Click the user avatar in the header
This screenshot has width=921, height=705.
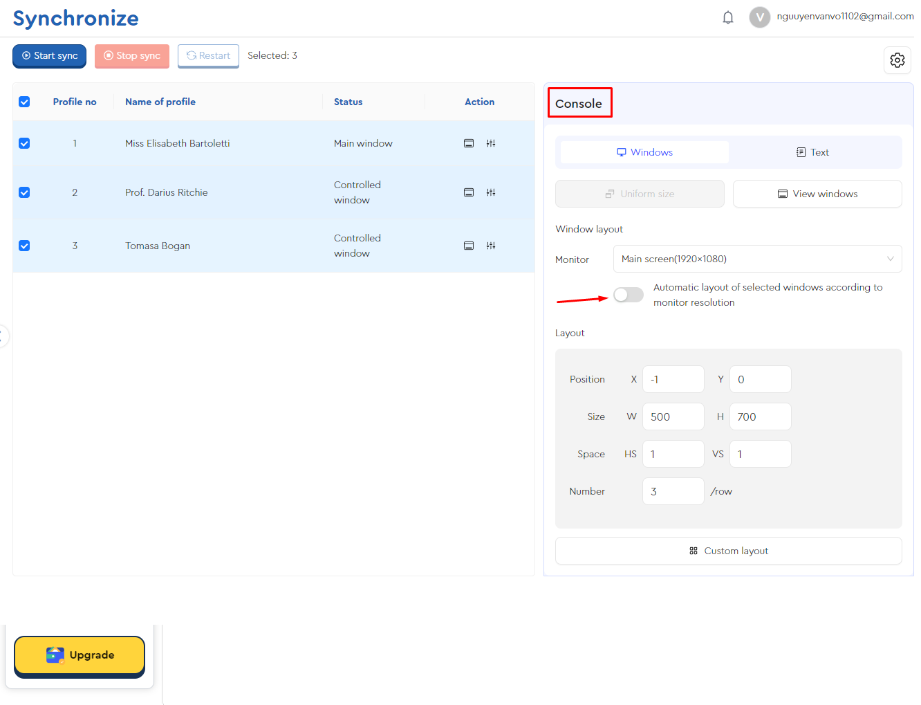[759, 17]
